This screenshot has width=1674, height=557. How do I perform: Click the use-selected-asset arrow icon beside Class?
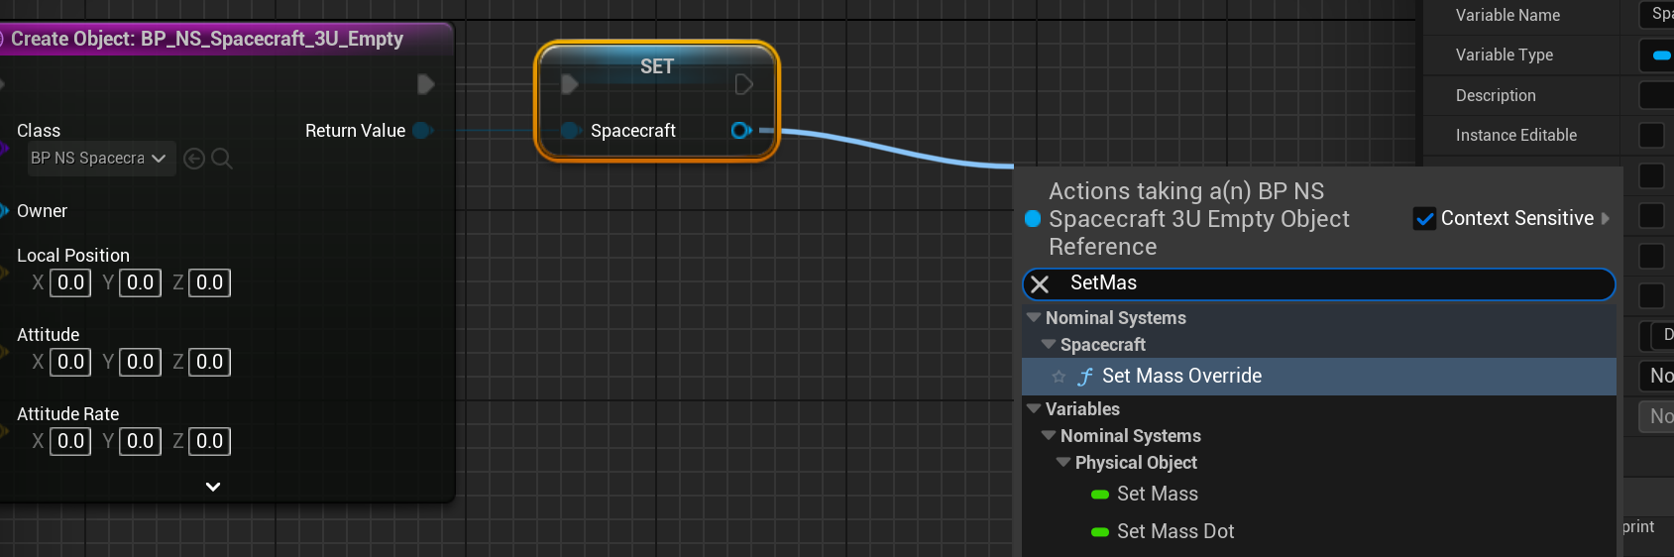pos(194,159)
